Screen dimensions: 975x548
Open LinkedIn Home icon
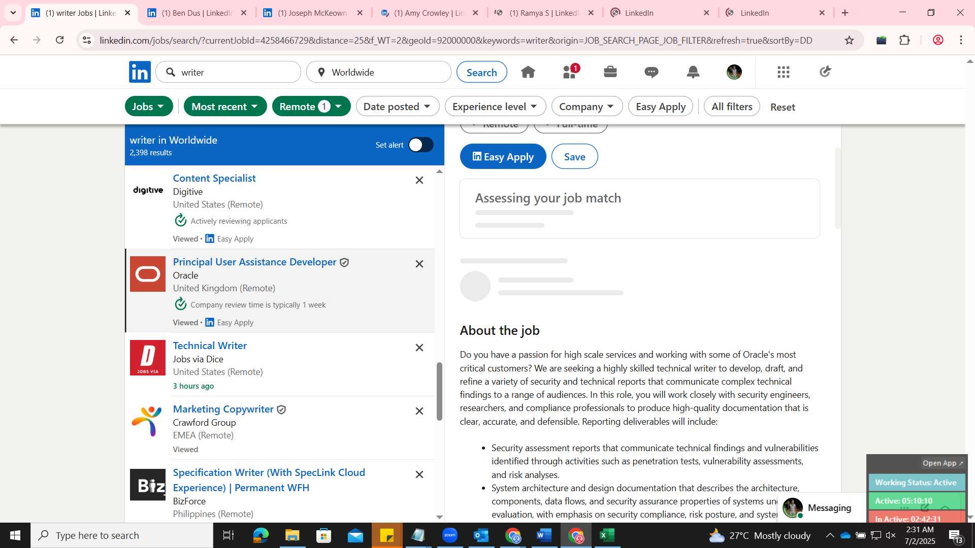click(x=528, y=72)
